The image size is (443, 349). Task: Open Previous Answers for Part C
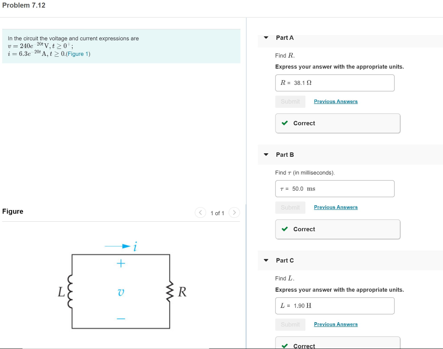[x=336, y=324]
